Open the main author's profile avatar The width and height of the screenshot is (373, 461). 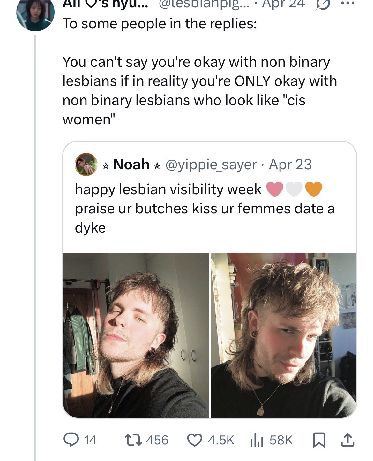click(35, 13)
